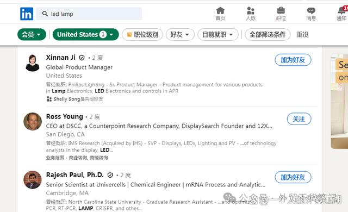348x212 pixels.
Task: Open 全部筛选条件 all filters
Action: click(268, 34)
